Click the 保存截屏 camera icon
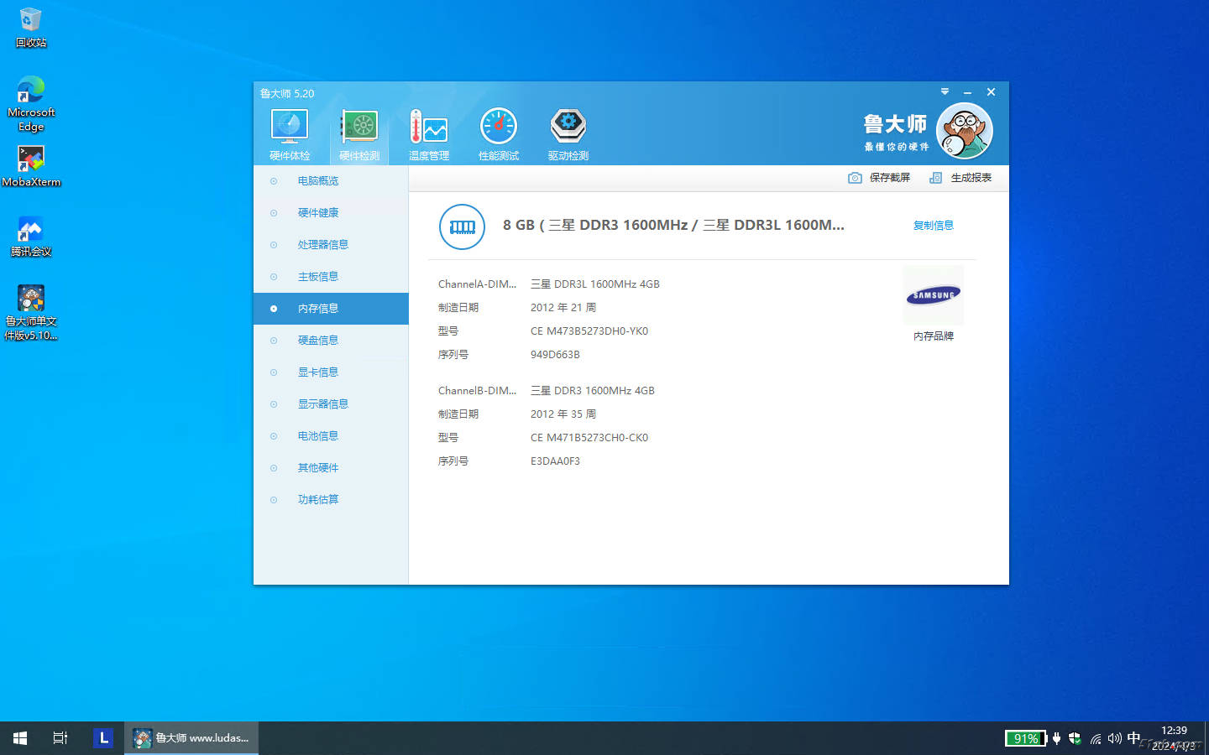 (855, 178)
